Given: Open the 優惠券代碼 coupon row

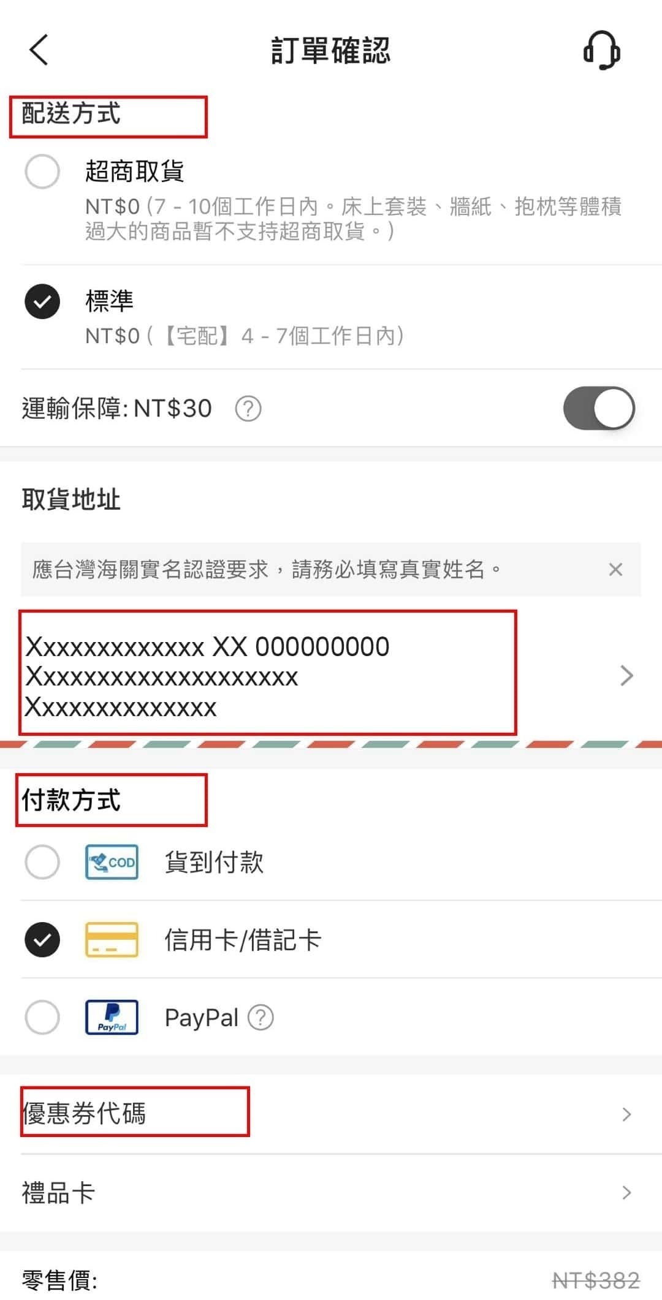Looking at the screenshot, I should click(x=331, y=1114).
